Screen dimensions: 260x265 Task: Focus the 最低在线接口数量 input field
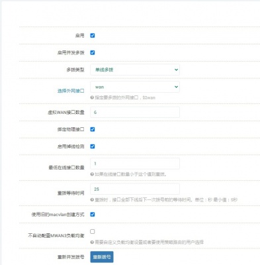[135, 164]
